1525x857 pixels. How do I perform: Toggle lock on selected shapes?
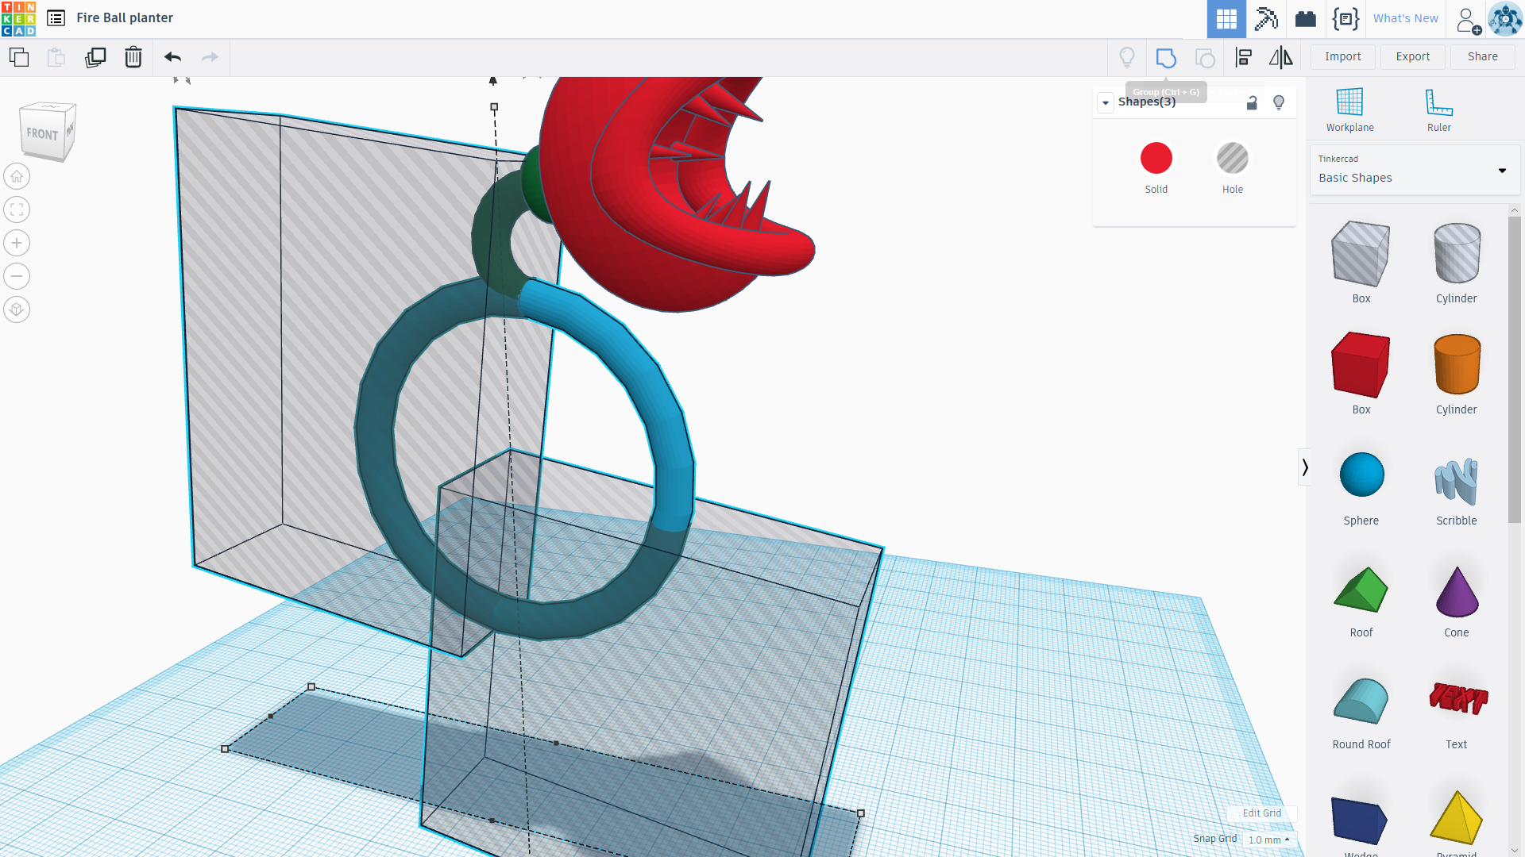(1252, 102)
